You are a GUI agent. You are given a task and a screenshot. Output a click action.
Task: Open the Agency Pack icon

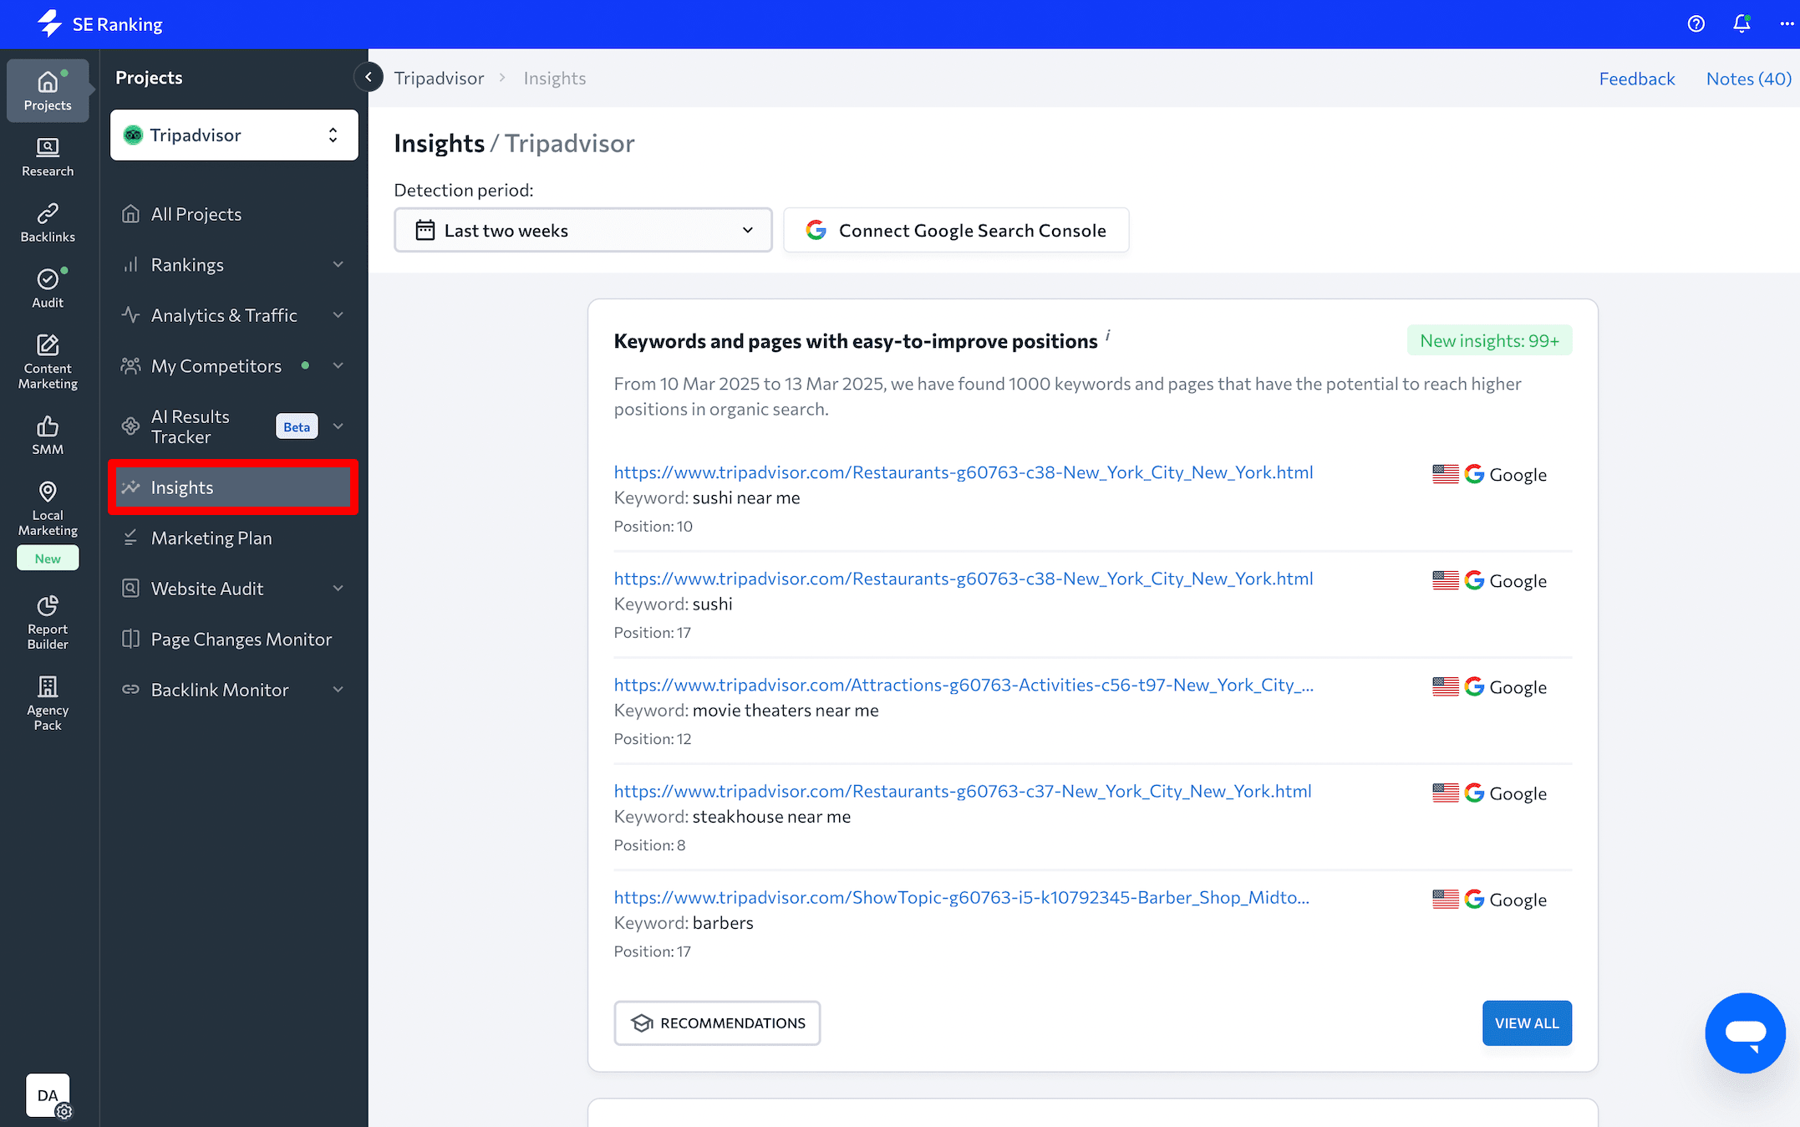[x=48, y=693]
